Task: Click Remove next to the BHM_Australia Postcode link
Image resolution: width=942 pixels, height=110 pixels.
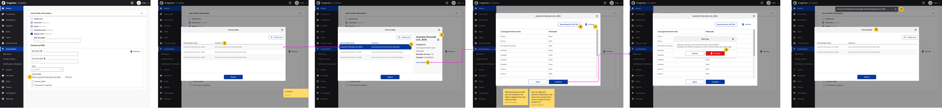Action: (68, 77)
